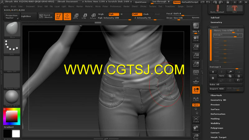Click the new layer page icon
249x140 pixels.
click(x=213, y=78)
